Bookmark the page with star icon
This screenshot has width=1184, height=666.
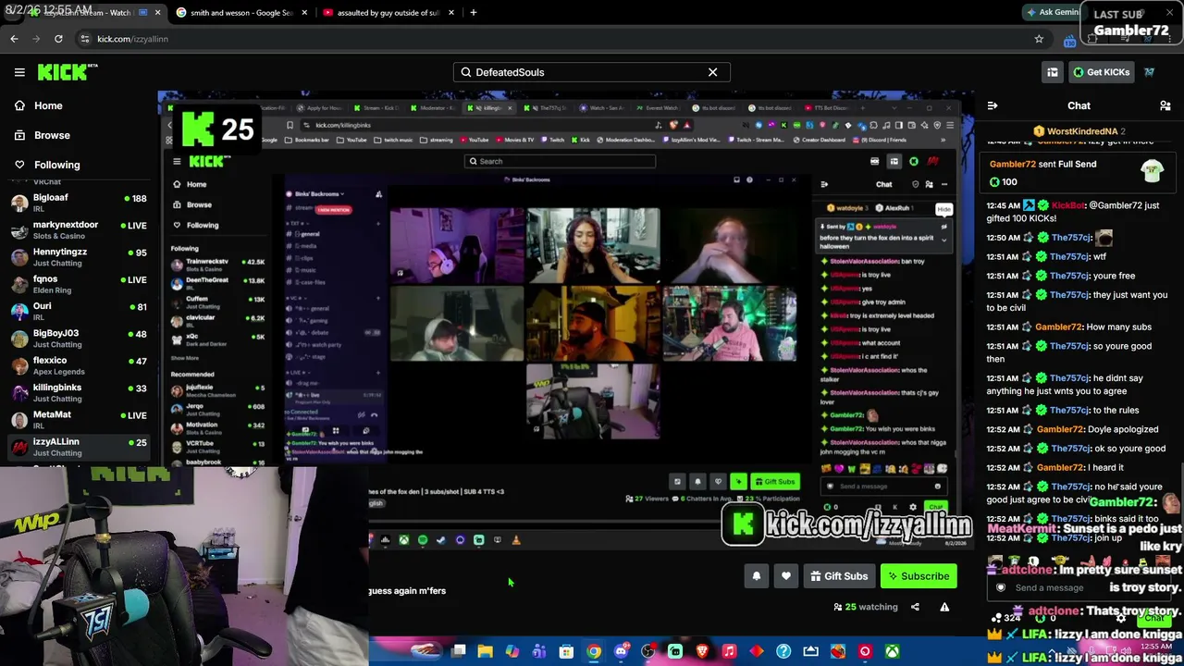pos(1039,39)
